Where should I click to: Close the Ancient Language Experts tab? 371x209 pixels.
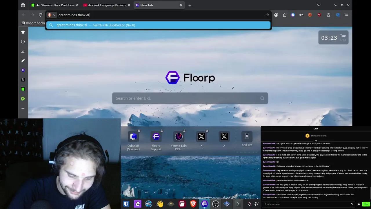click(129, 5)
